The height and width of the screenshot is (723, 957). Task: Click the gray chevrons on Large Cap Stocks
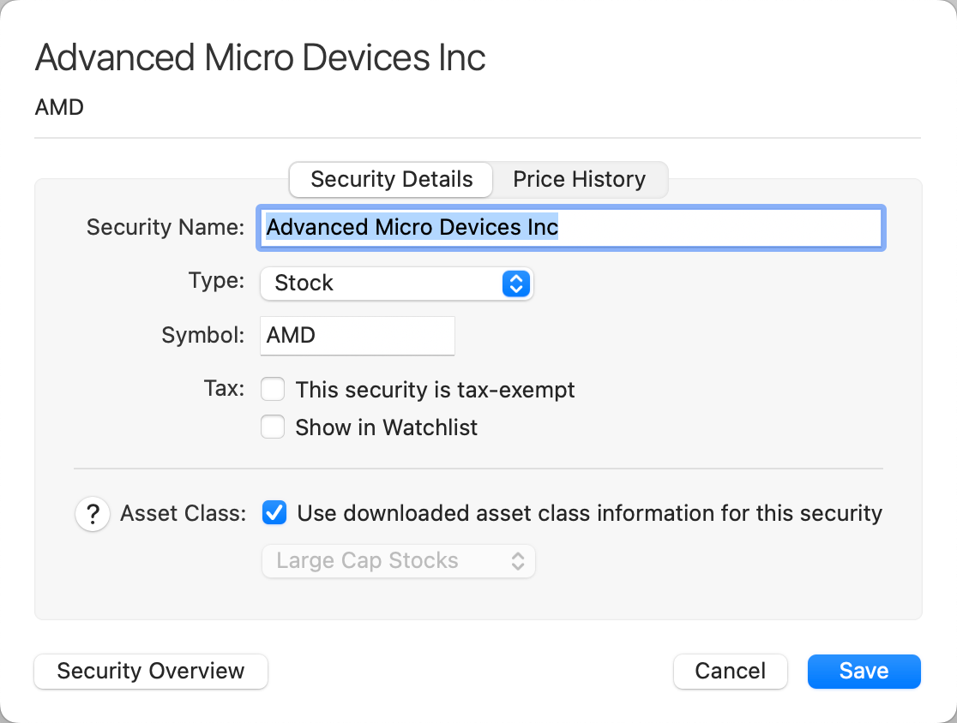517,562
